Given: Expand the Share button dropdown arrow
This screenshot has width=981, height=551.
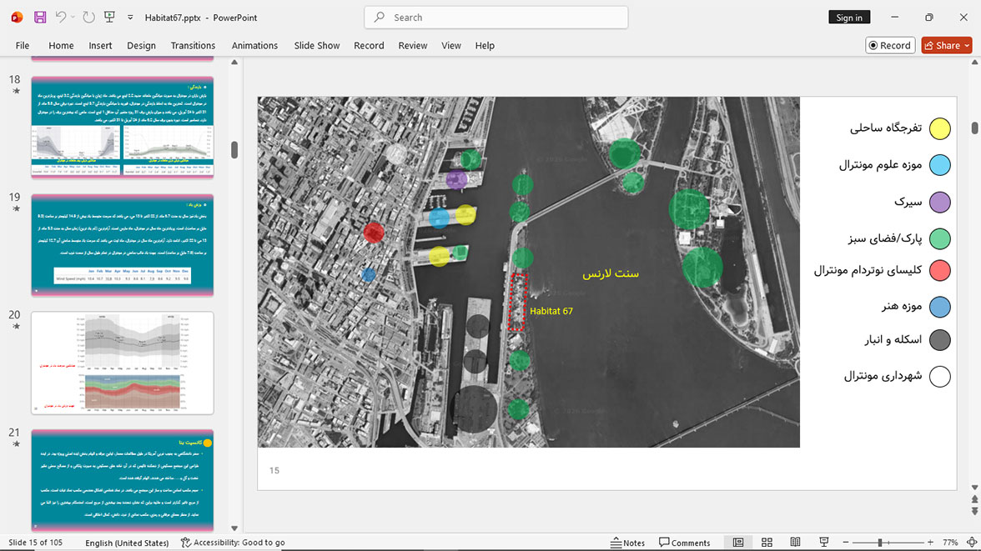Looking at the screenshot, I should point(968,46).
